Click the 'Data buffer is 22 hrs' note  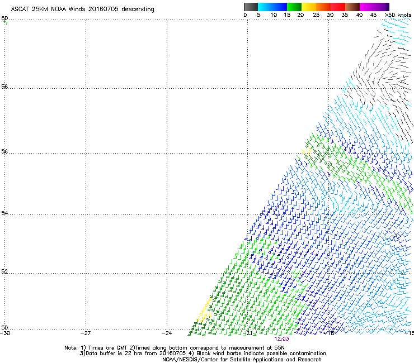tap(203, 354)
